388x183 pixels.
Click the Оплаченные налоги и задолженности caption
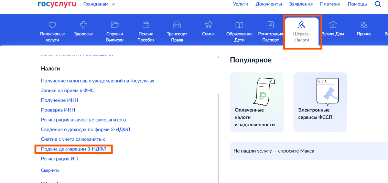pyautogui.click(x=255, y=117)
